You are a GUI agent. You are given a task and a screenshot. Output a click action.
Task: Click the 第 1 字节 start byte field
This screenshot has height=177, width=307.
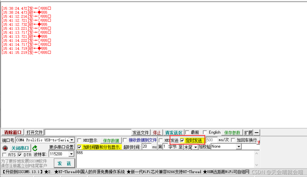(165, 147)
